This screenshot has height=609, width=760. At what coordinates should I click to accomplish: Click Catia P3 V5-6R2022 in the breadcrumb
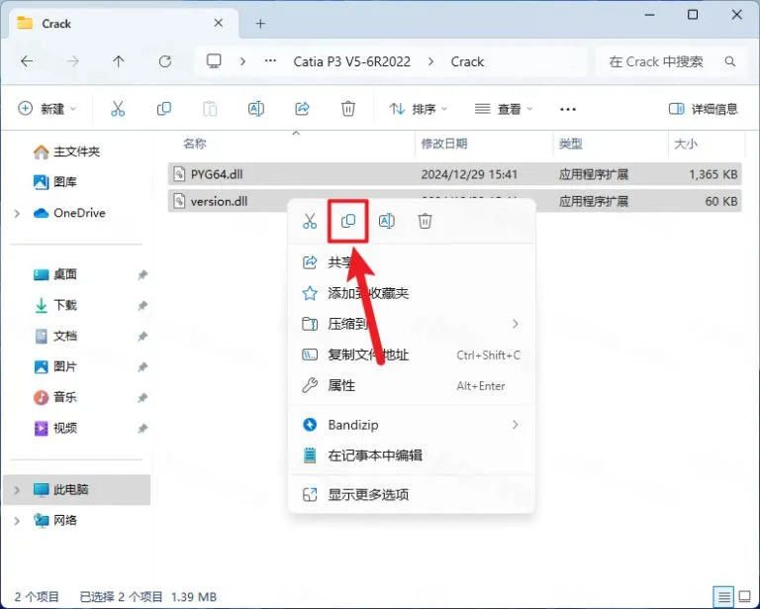(352, 61)
